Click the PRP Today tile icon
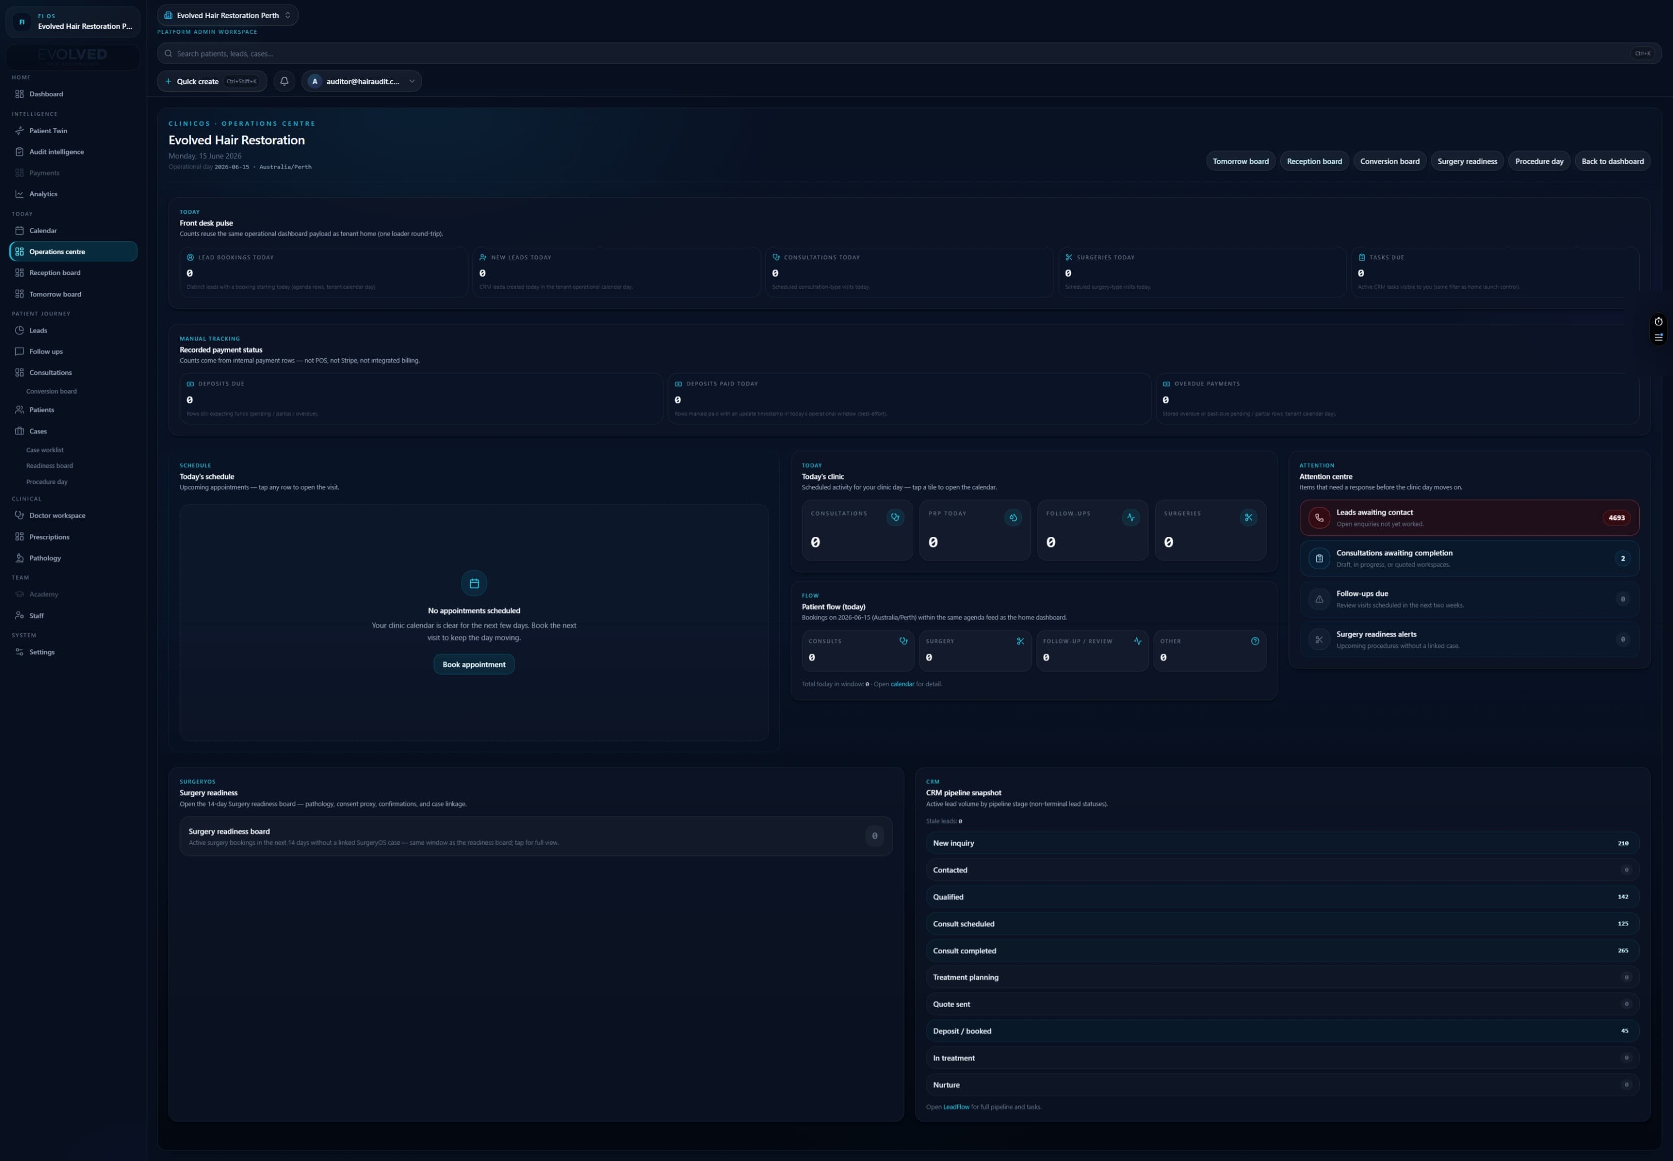 (1013, 517)
